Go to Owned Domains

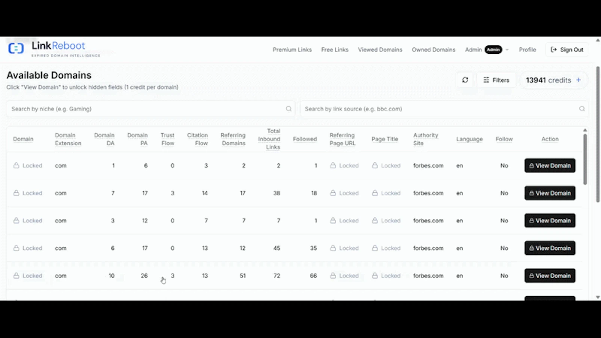tap(433, 50)
